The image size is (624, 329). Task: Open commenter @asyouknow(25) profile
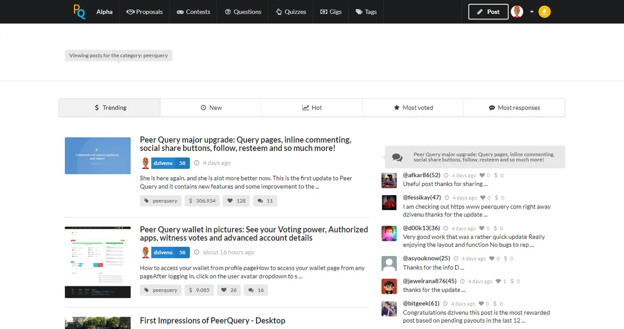(427, 258)
